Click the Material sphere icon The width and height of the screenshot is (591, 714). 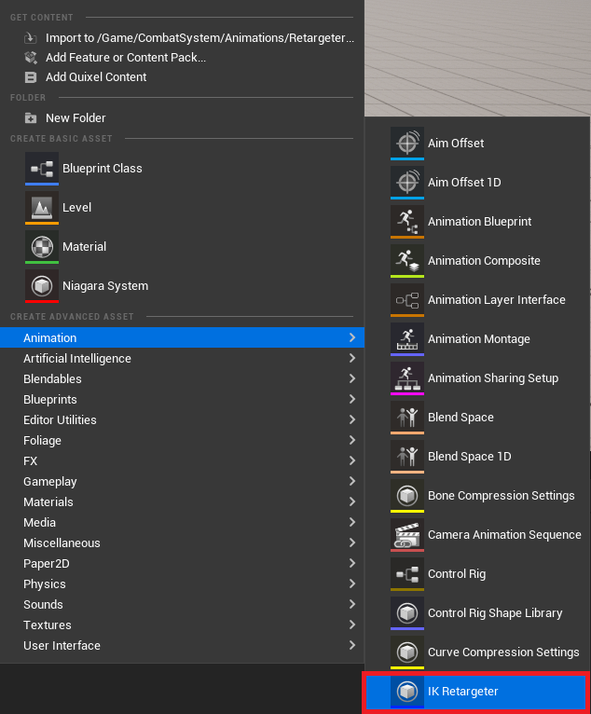pyautogui.click(x=42, y=247)
